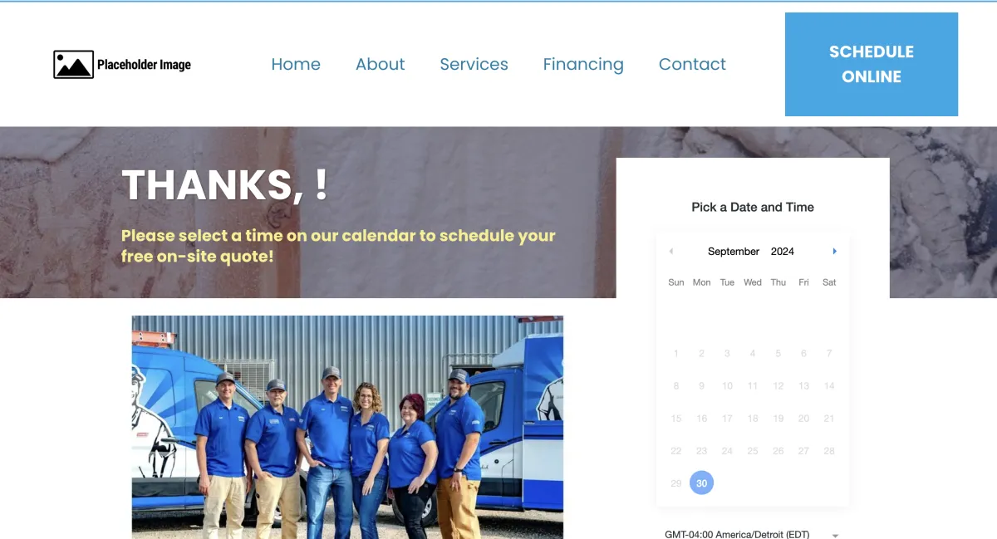Click the team photo with vans

tap(347, 427)
